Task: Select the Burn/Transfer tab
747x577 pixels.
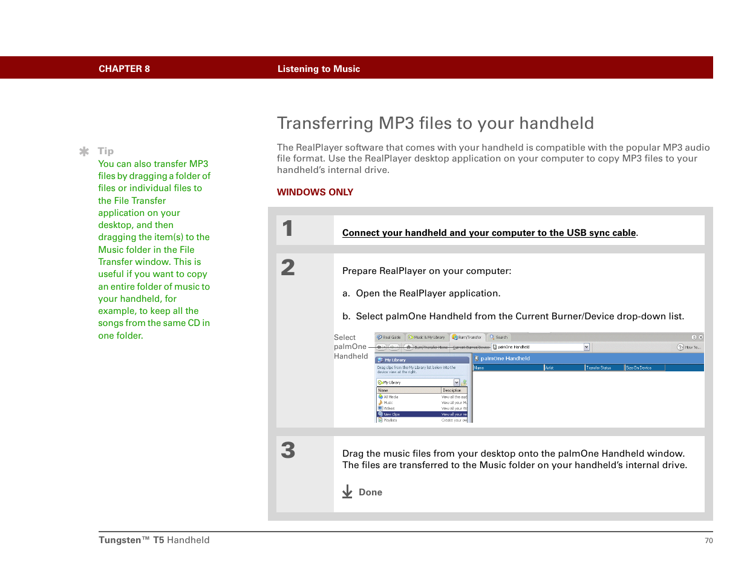Action: (x=467, y=337)
